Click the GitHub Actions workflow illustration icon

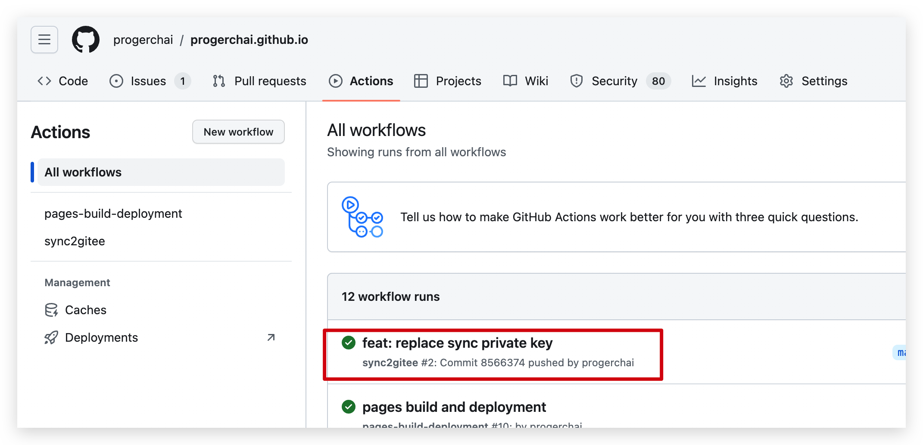coord(362,217)
